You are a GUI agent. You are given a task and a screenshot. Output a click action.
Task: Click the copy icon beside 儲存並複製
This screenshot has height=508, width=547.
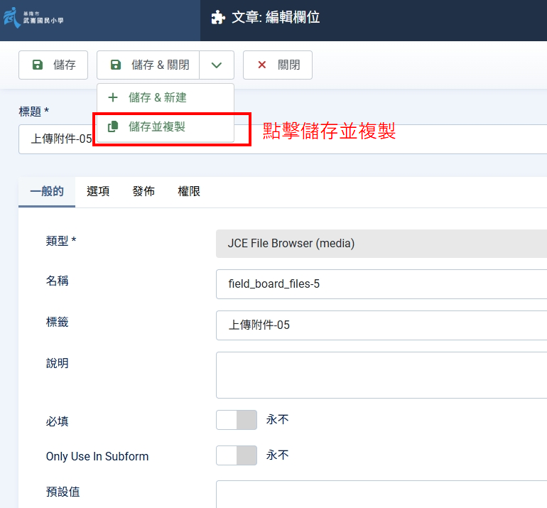pos(112,126)
